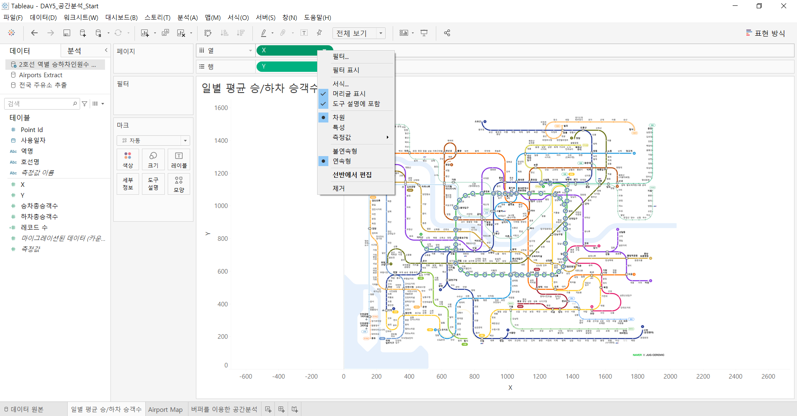Image resolution: width=797 pixels, height=416 pixels.
Task: Click 제거 to remove the pill
Action: coord(356,188)
